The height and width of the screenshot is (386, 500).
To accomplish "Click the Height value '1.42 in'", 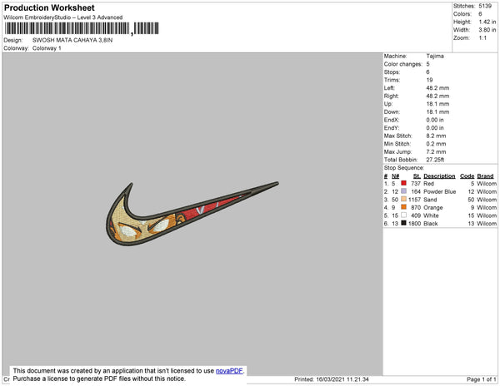I will (x=487, y=22).
